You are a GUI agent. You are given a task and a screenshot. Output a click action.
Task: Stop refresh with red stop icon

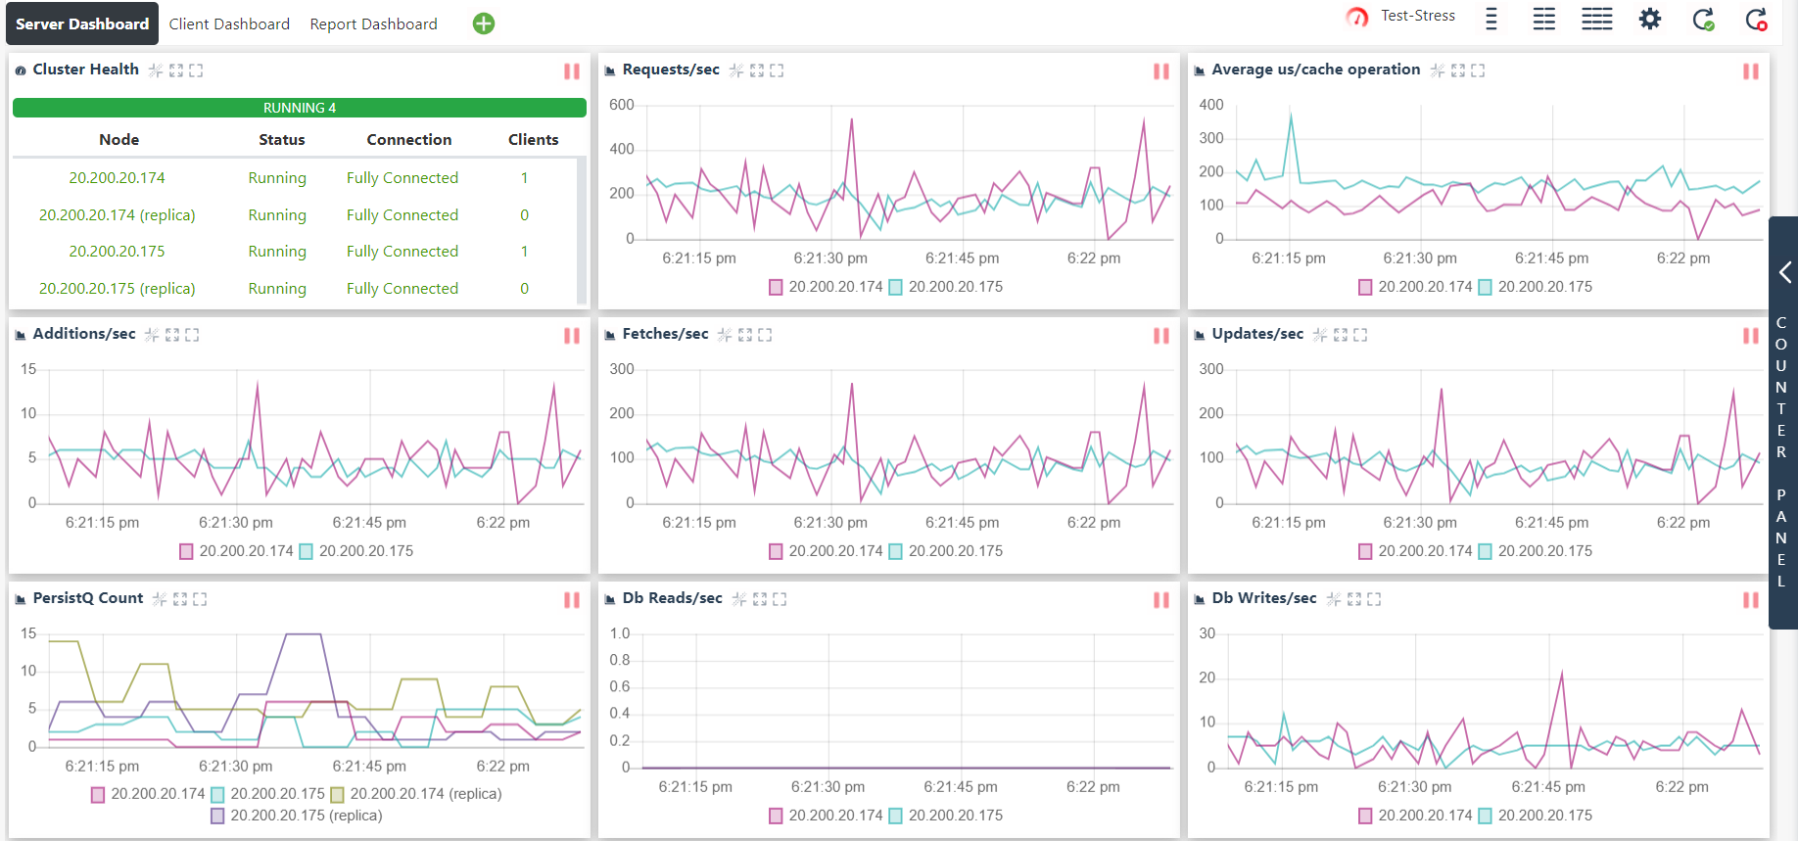pos(1757,19)
